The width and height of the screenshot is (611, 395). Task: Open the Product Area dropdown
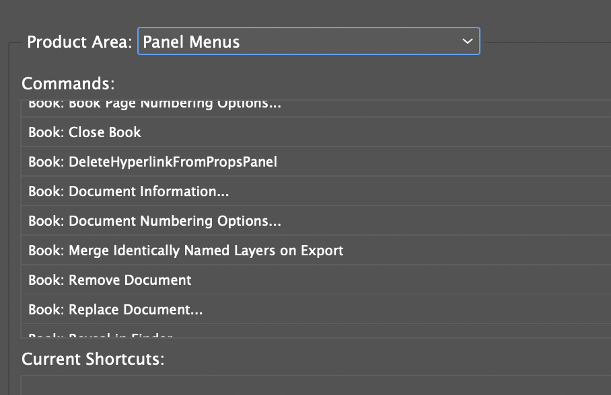[x=308, y=42]
